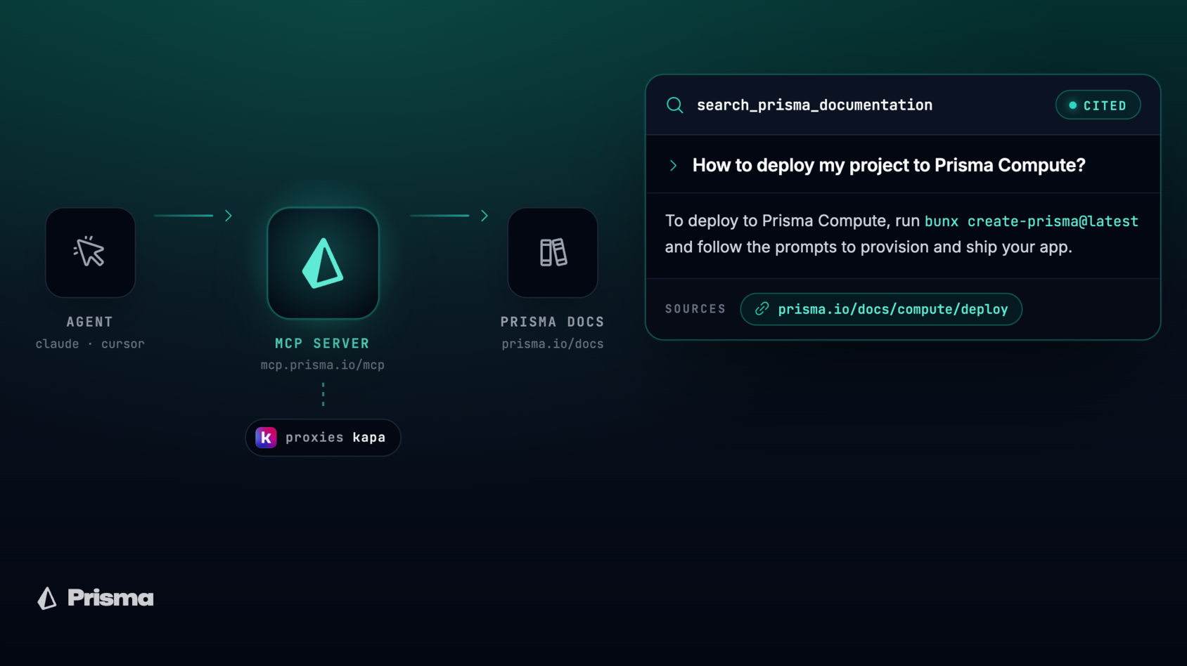The image size is (1187, 666).
Task: Click the Agent cursor icon tile
Action: (x=90, y=252)
